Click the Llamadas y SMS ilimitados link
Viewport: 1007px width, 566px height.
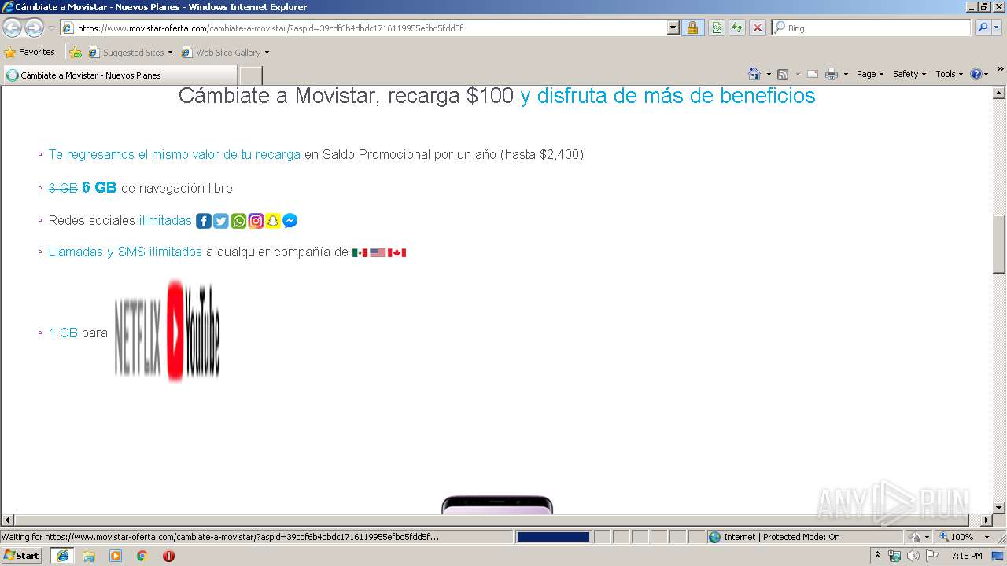126,252
